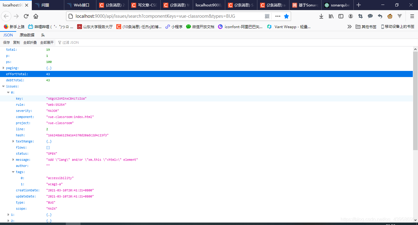Select the 原始数据 raw data tab
The height and width of the screenshot is (225, 418).
click(x=27, y=35)
